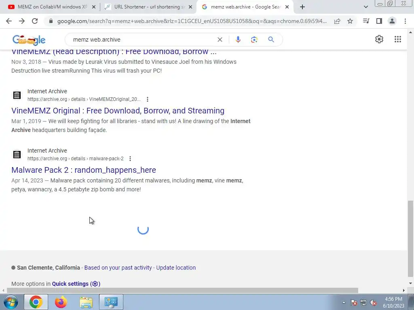Go forward in browser history
The width and height of the screenshot is (414, 310).
pyautogui.click(x=22, y=21)
